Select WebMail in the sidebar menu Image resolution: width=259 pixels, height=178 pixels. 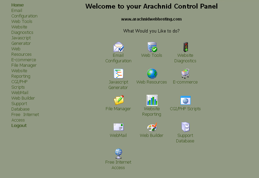(x=20, y=93)
